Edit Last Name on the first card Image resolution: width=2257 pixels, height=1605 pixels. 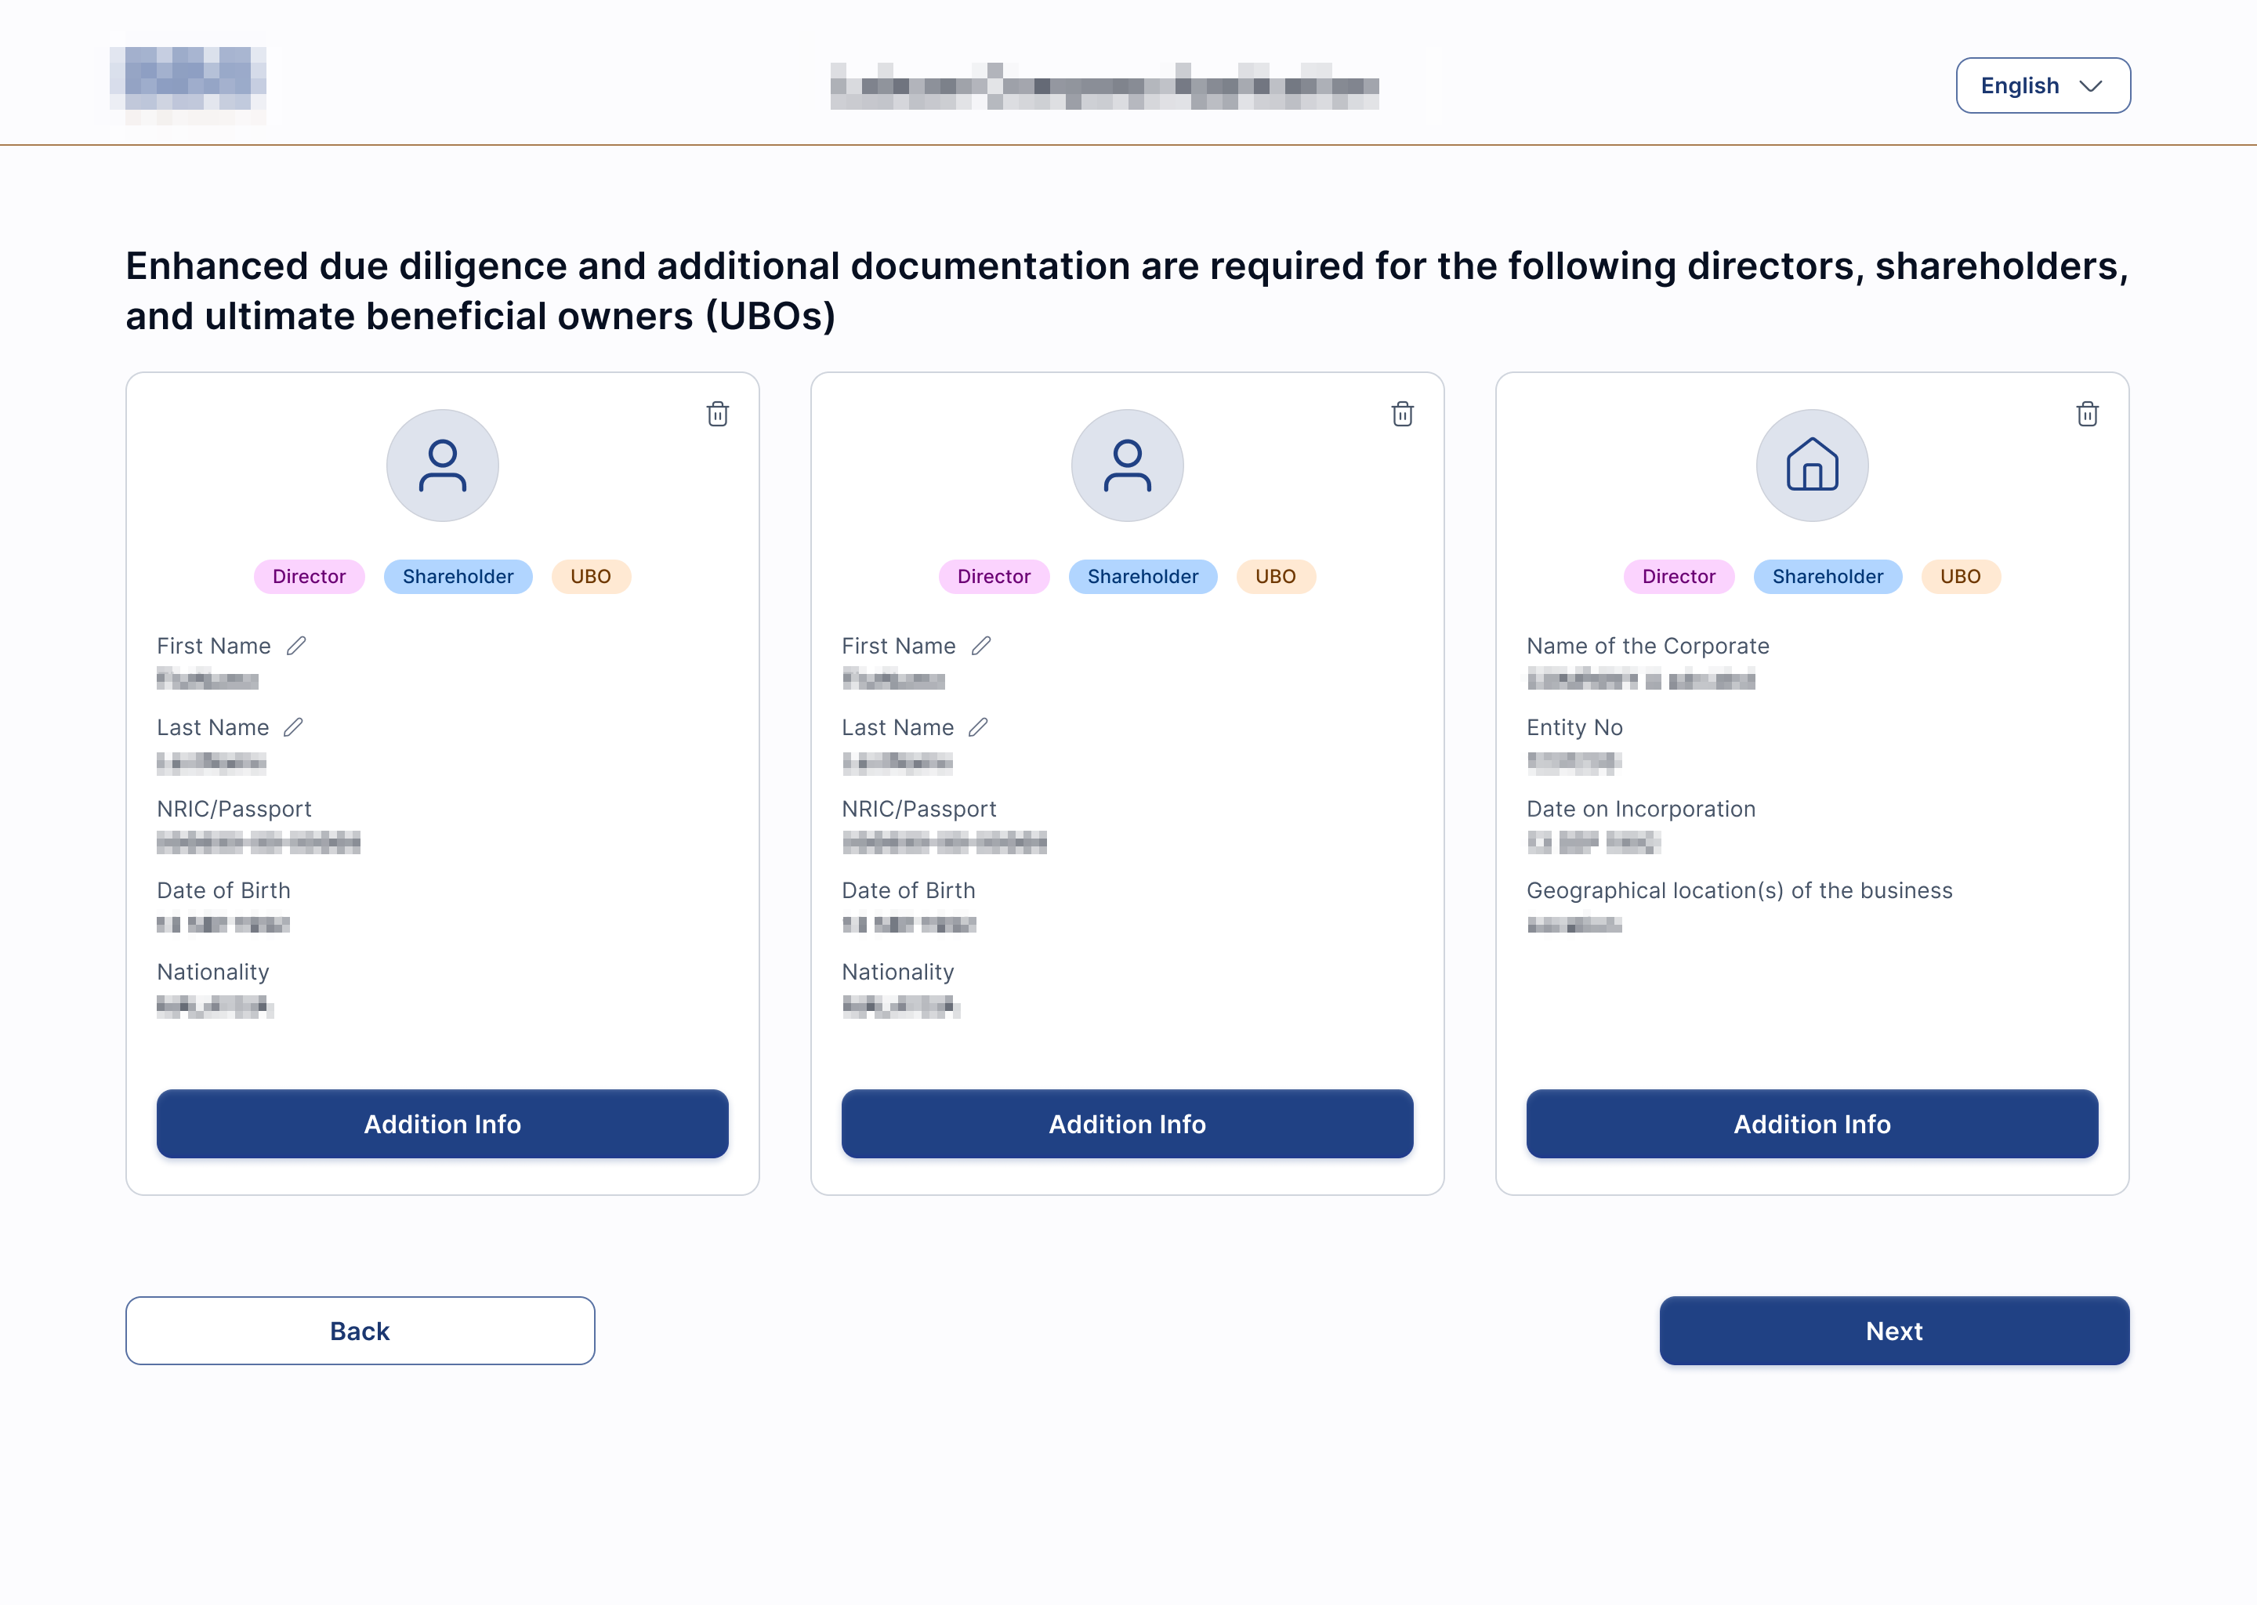click(294, 727)
